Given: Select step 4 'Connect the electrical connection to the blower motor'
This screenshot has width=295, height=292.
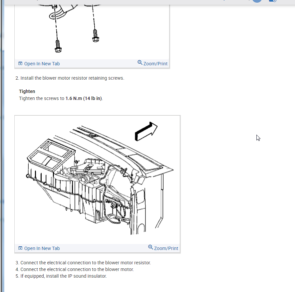Looking at the screenshot, I should click(x=75, y=269).
